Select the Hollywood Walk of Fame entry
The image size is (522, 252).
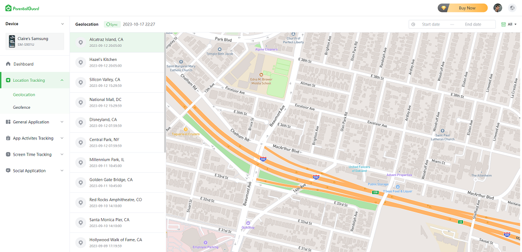[x=117, y=243]
